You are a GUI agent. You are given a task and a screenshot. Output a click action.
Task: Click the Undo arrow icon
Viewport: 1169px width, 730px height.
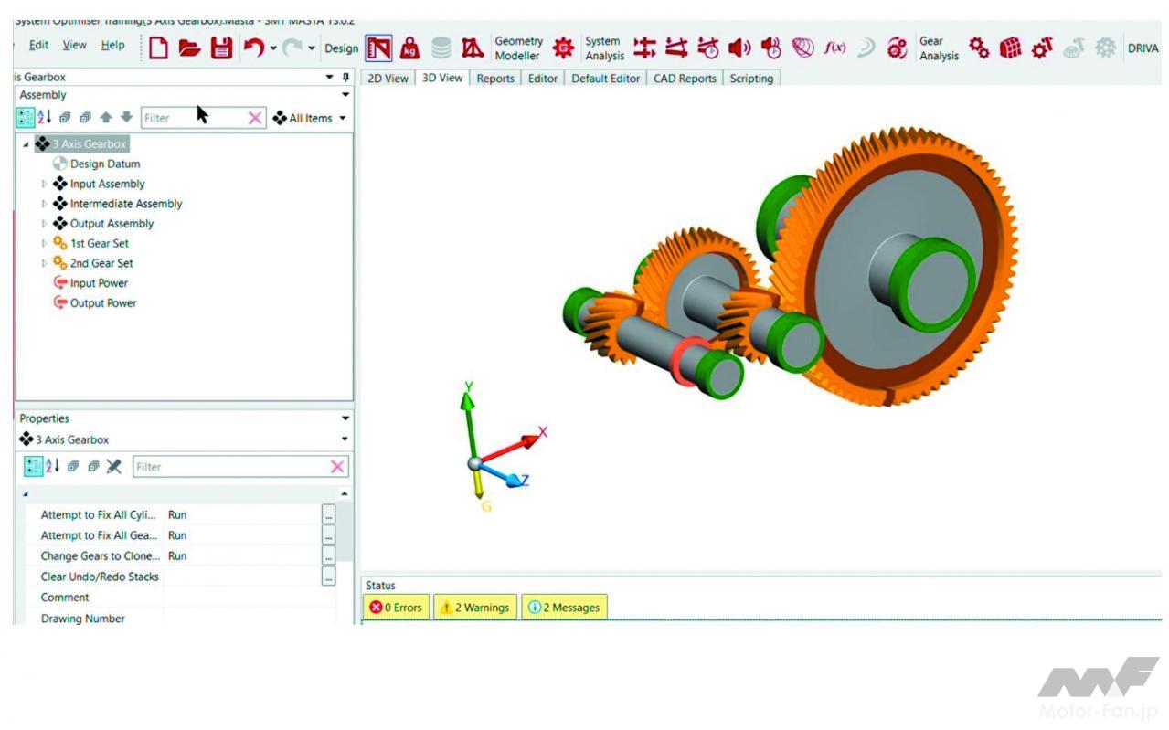[x=252, y=48]
